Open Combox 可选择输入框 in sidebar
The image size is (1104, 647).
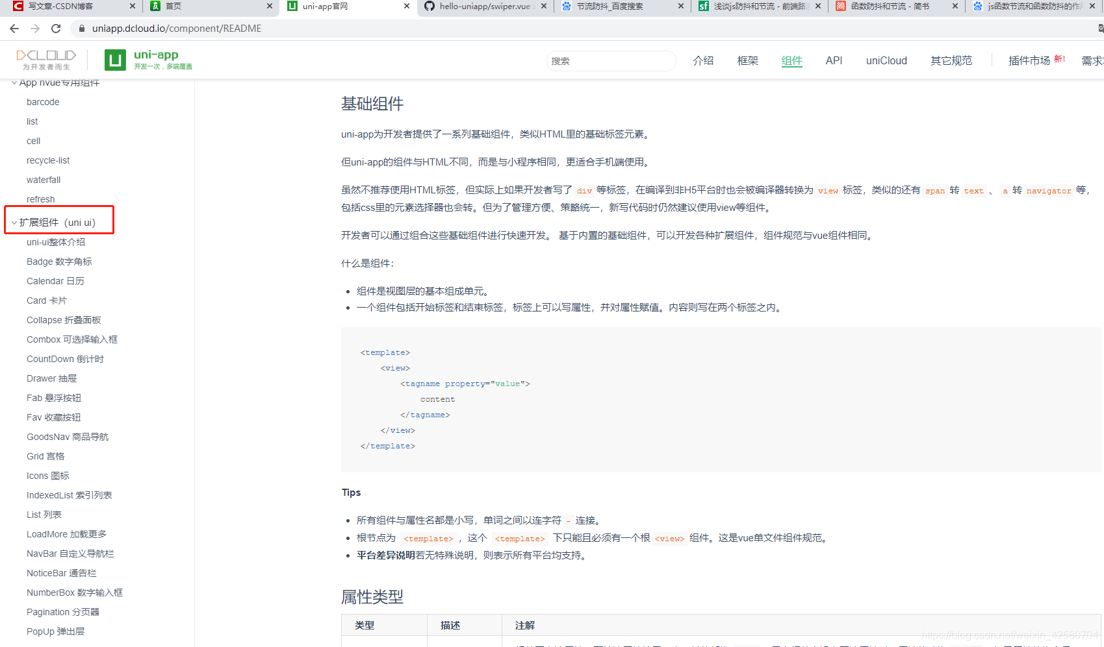click(72, 339)
